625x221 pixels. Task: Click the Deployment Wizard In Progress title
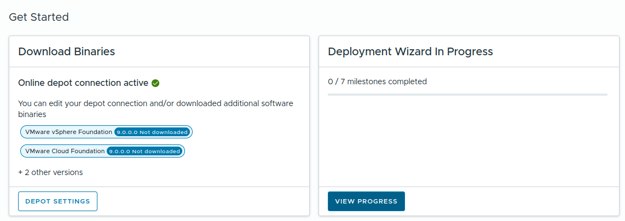coord(410,51)
